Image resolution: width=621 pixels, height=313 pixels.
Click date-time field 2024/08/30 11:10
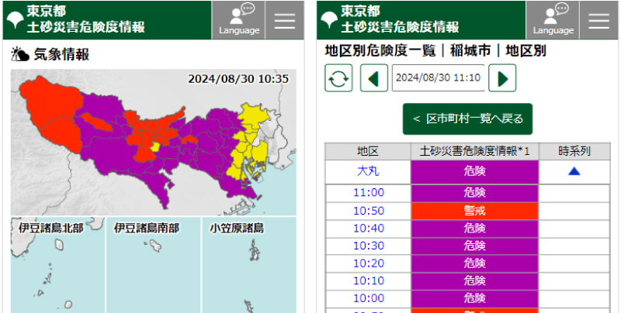click(x=438, y=77)
